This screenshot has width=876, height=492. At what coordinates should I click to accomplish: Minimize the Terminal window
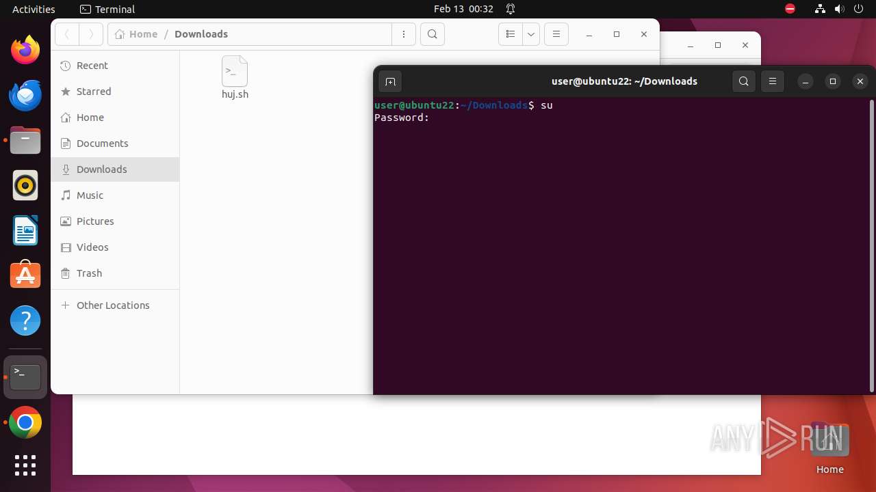[x=806, y=81]
